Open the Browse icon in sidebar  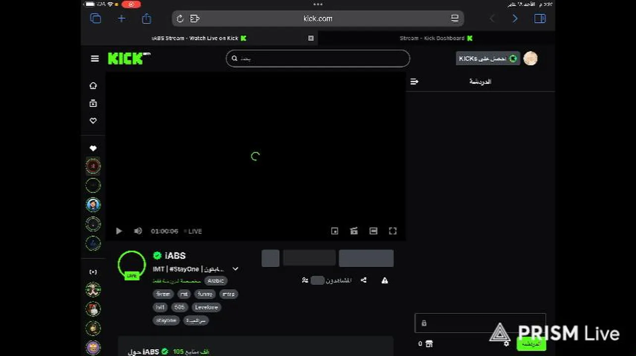pyautogui.click(x=93, y=103)
